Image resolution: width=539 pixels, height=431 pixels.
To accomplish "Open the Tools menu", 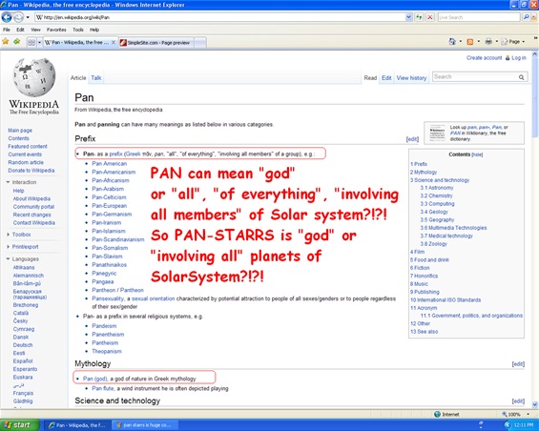I will pyautogui.click(x=78, y=30).
